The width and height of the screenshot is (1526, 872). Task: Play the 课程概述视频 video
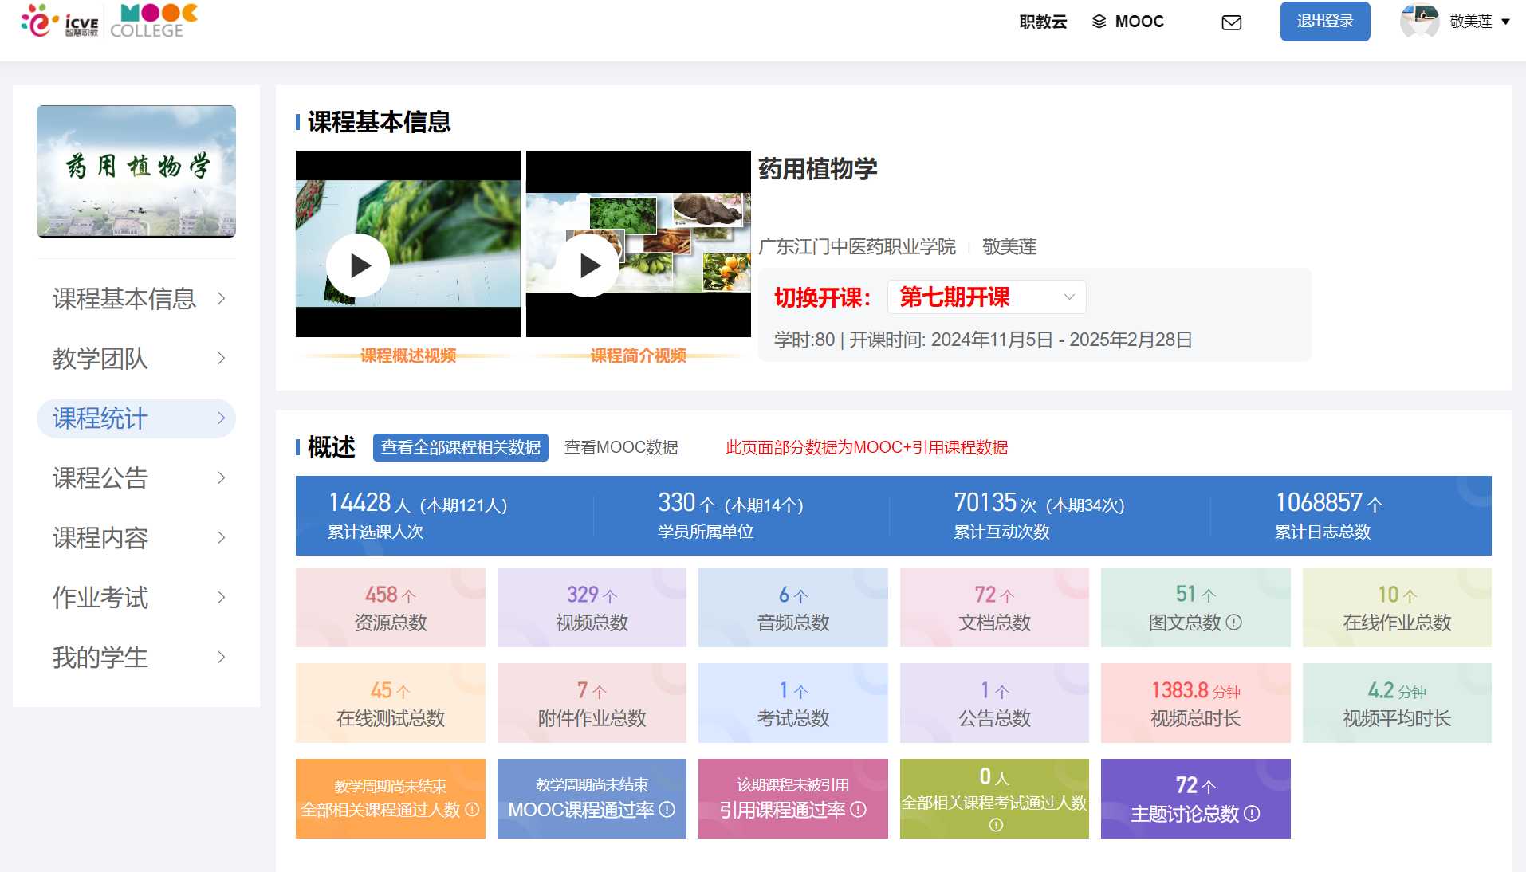[358, 265]
